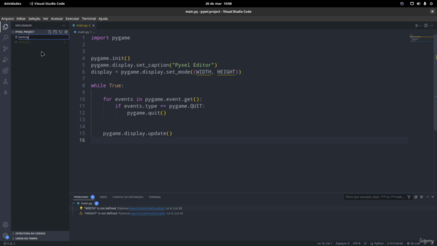The width and height of the screenshot is (437, 246).
Task: Click the filter funnel in Problems panel
Action: tap(409, 197)
